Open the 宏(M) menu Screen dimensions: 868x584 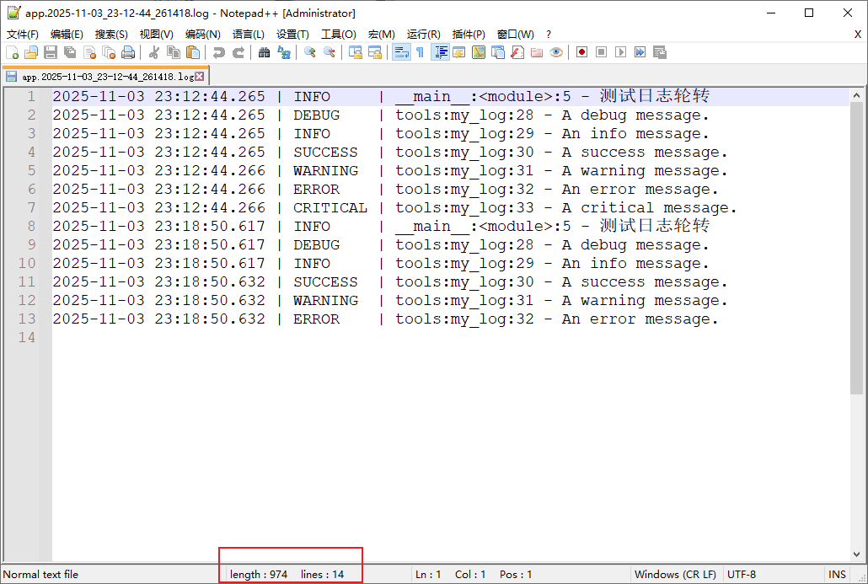[x=381, y=35]
